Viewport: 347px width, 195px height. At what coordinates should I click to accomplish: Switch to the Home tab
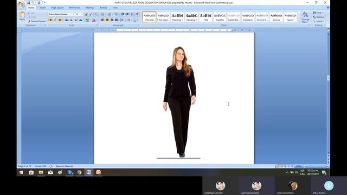(x=31, y=8)
